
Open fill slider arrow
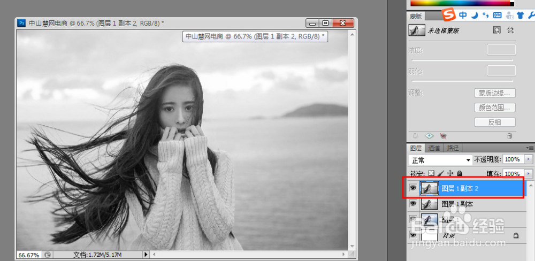[529, 174]
